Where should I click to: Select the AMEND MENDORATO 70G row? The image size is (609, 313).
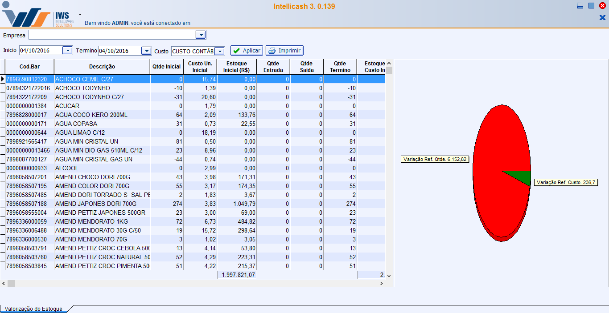195,239
